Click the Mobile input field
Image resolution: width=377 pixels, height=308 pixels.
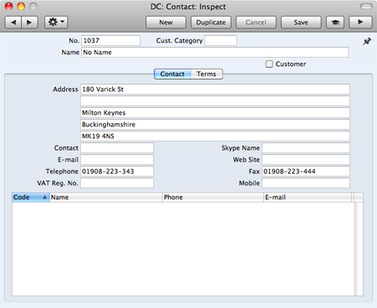[306, 183]
